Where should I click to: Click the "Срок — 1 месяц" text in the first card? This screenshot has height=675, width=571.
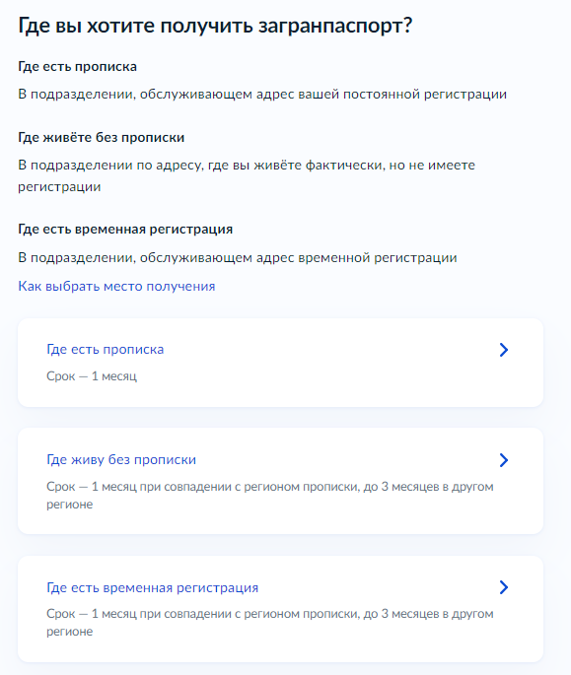(x=92, y=376)
